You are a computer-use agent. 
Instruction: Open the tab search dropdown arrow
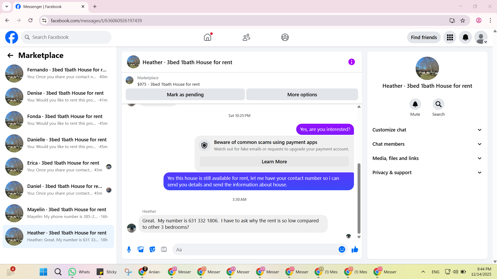click(7, 6)
